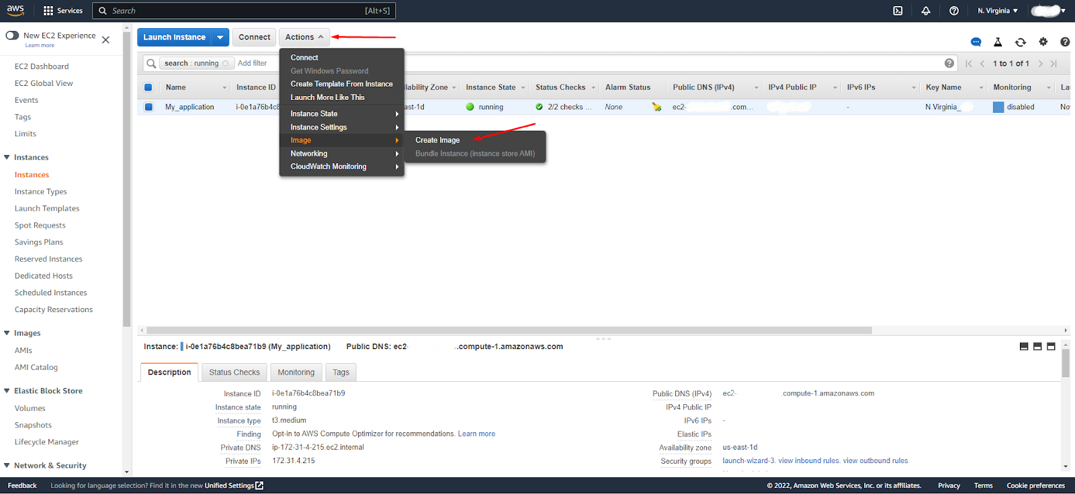1075x494 pixels.
Task: Click the disabled monitoring indicator box
Action: pos(998,107)
